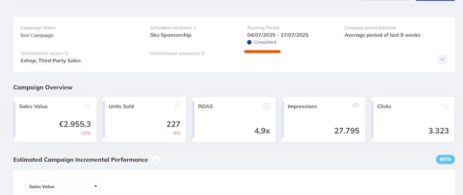Click the €2.955,3 sales value

click(75, 125)
